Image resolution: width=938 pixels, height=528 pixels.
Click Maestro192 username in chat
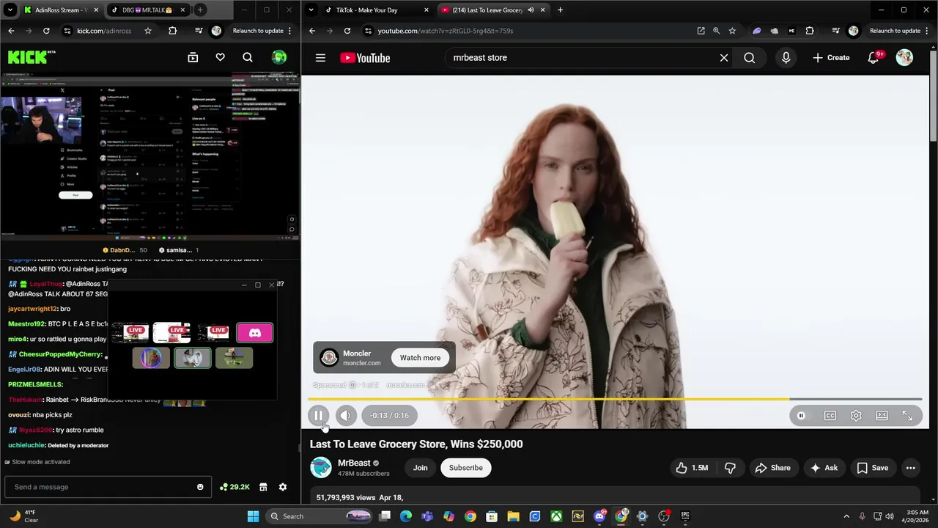[x=27, y=323]
